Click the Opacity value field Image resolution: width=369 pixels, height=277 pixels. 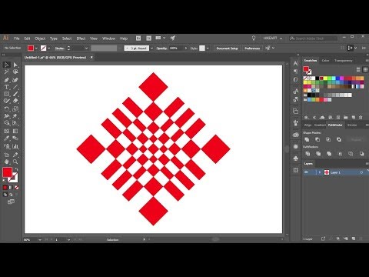coord(177,48)
